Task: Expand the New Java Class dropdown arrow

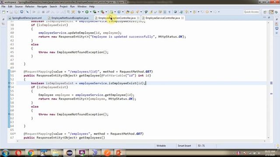Action: point(122,12)
